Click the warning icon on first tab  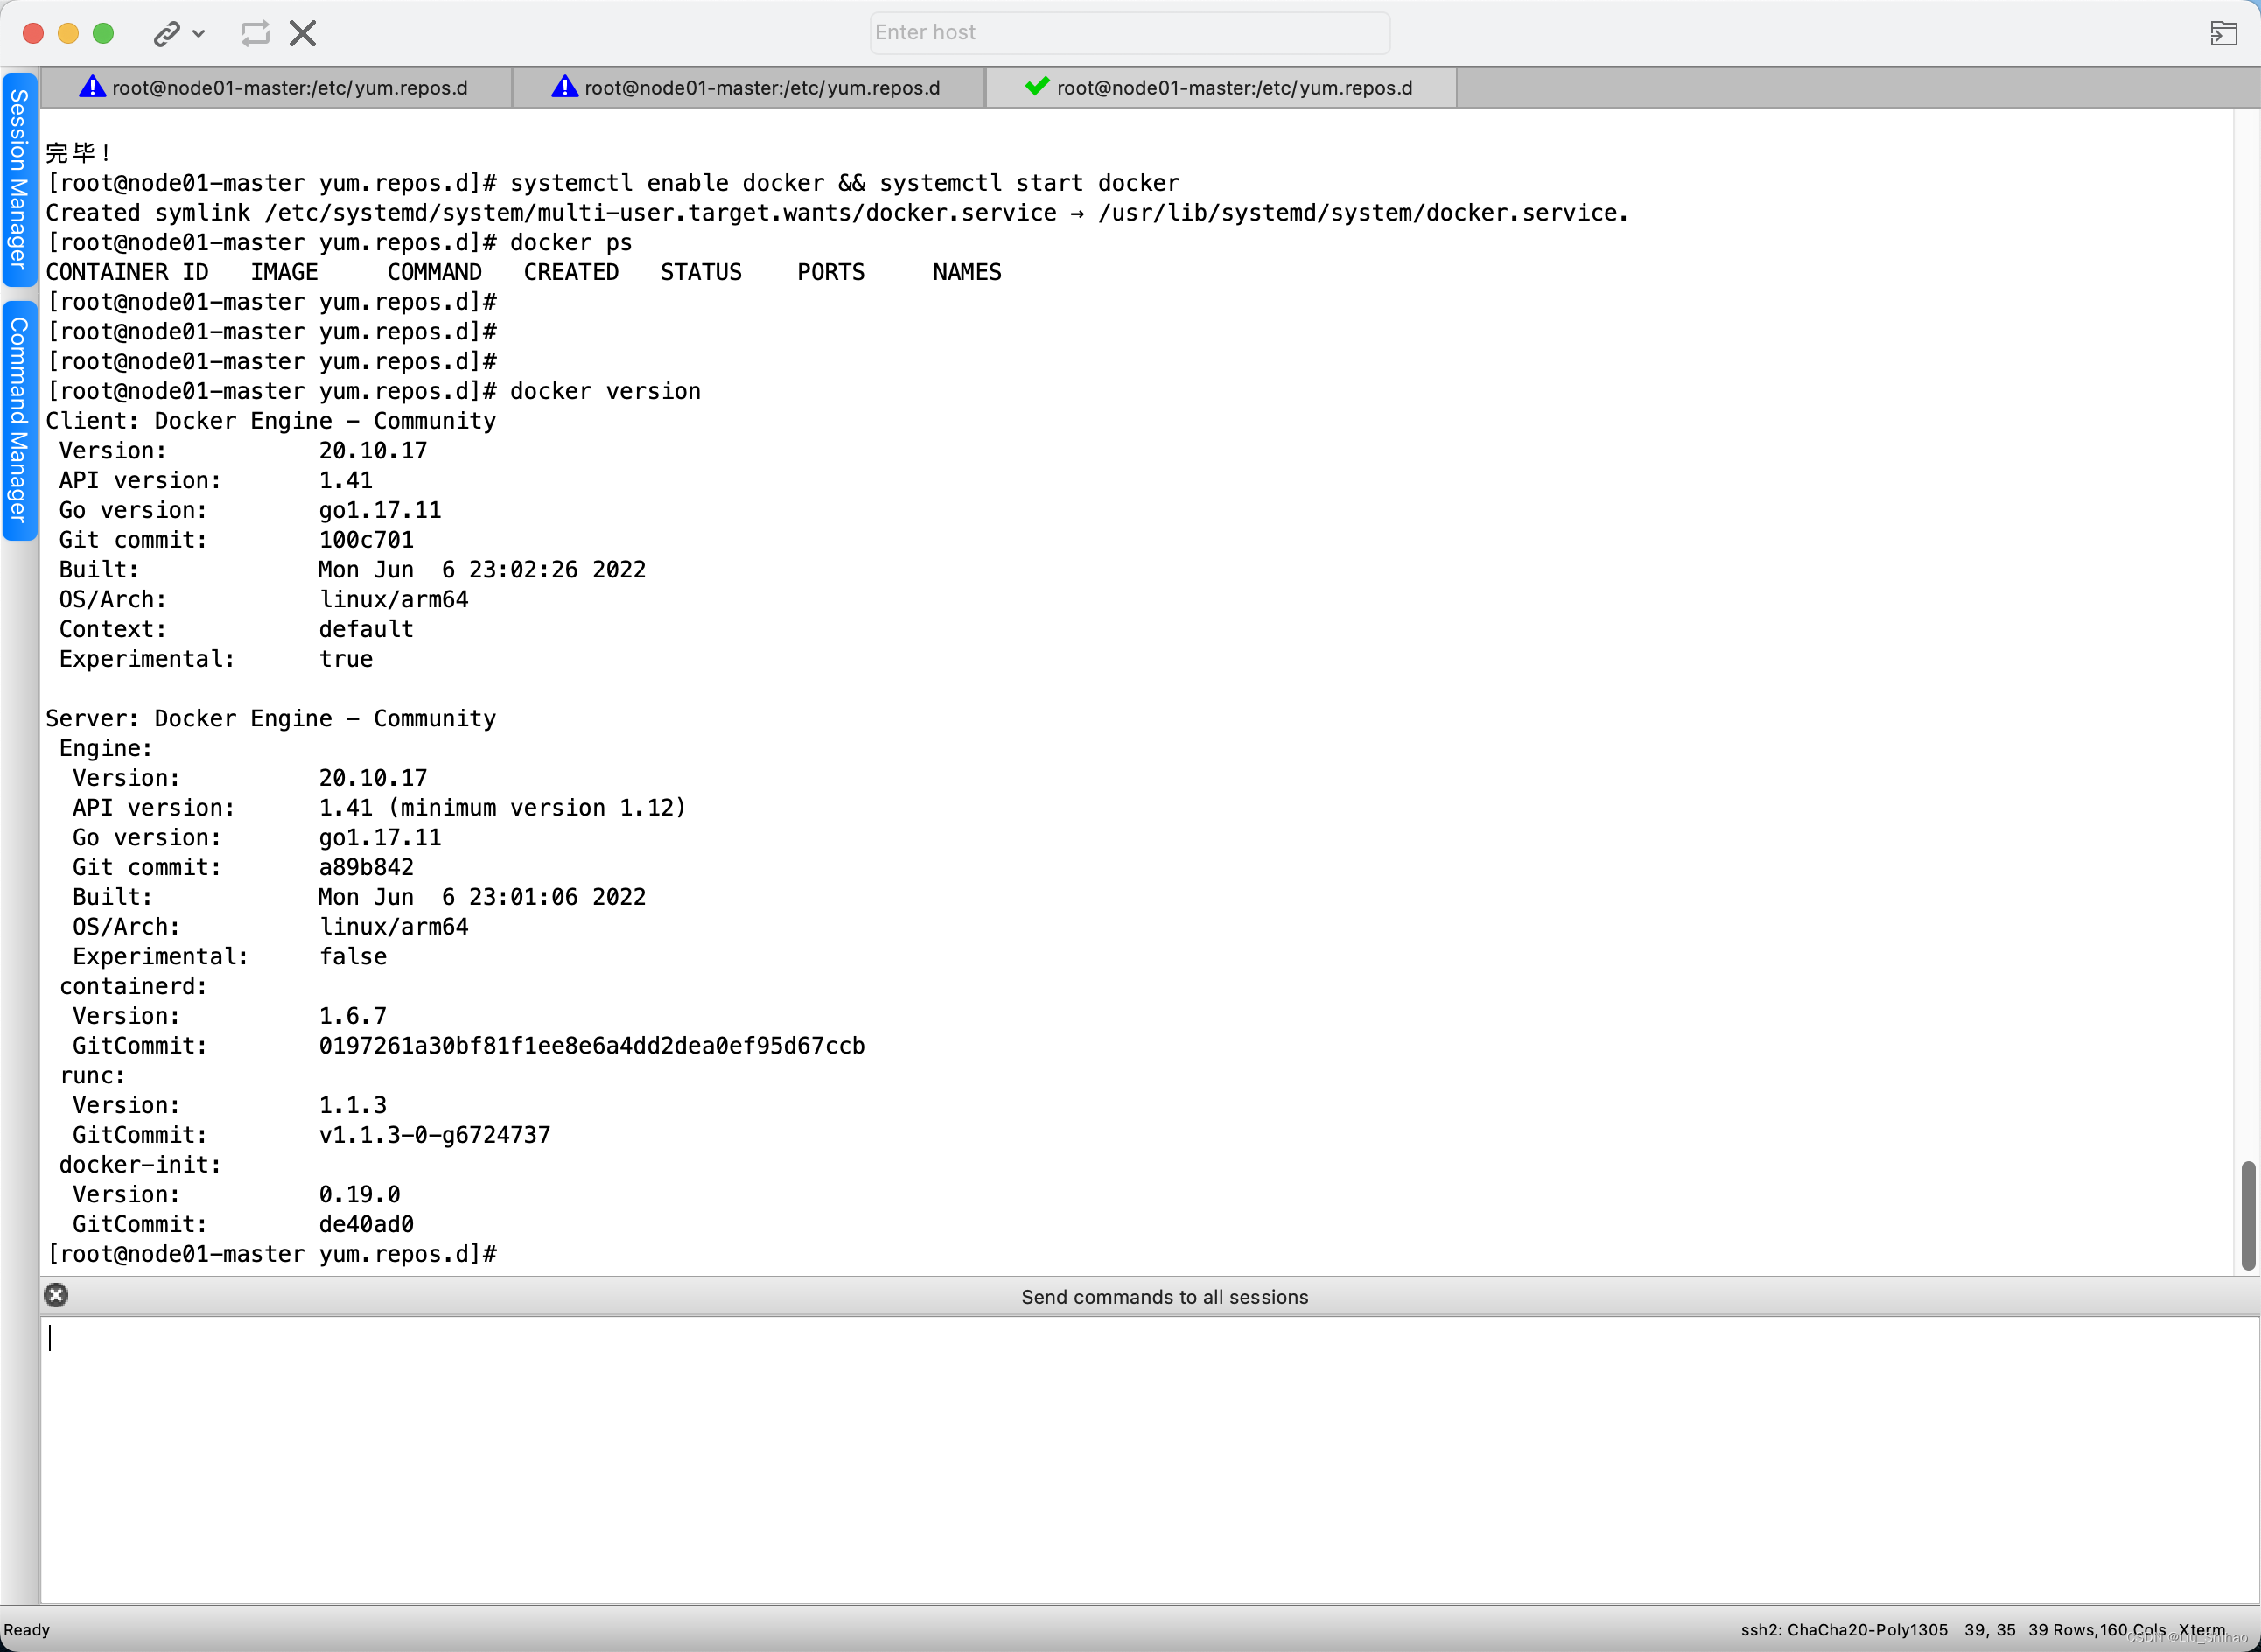92,87
